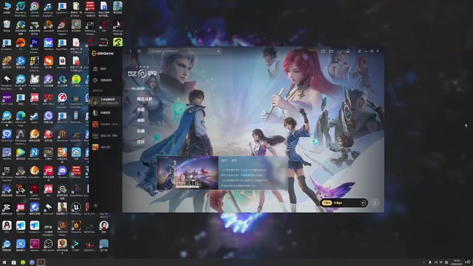473x266 pixels.
Task: Open NZXT CAM desktop shortcut
Action: click(x=7, y=99)
